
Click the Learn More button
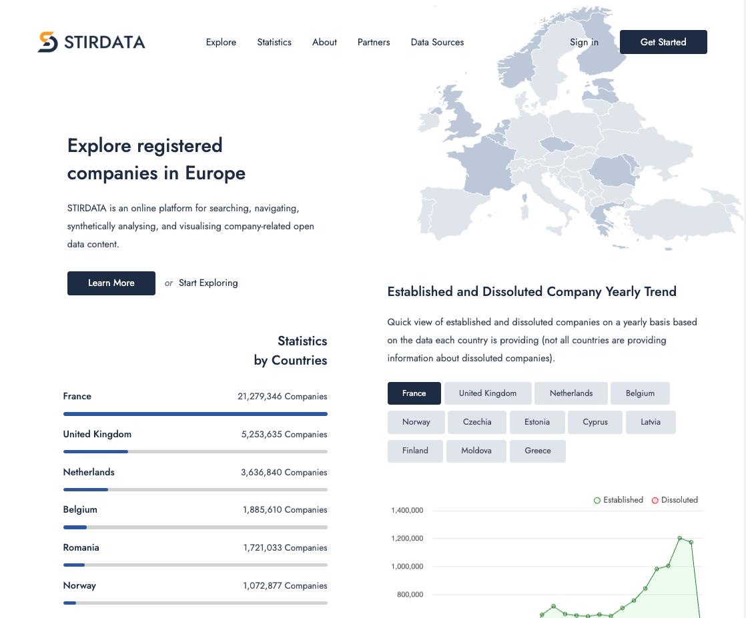(111, 283)
